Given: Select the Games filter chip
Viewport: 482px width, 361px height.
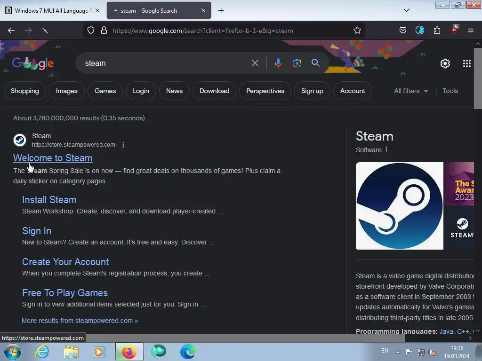Looking at the screenshot, I should pyautogui.click(x=105, y=91).
